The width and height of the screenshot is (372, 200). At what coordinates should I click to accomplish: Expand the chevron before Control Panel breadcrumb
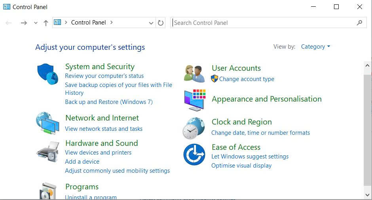tap(66, 23)
